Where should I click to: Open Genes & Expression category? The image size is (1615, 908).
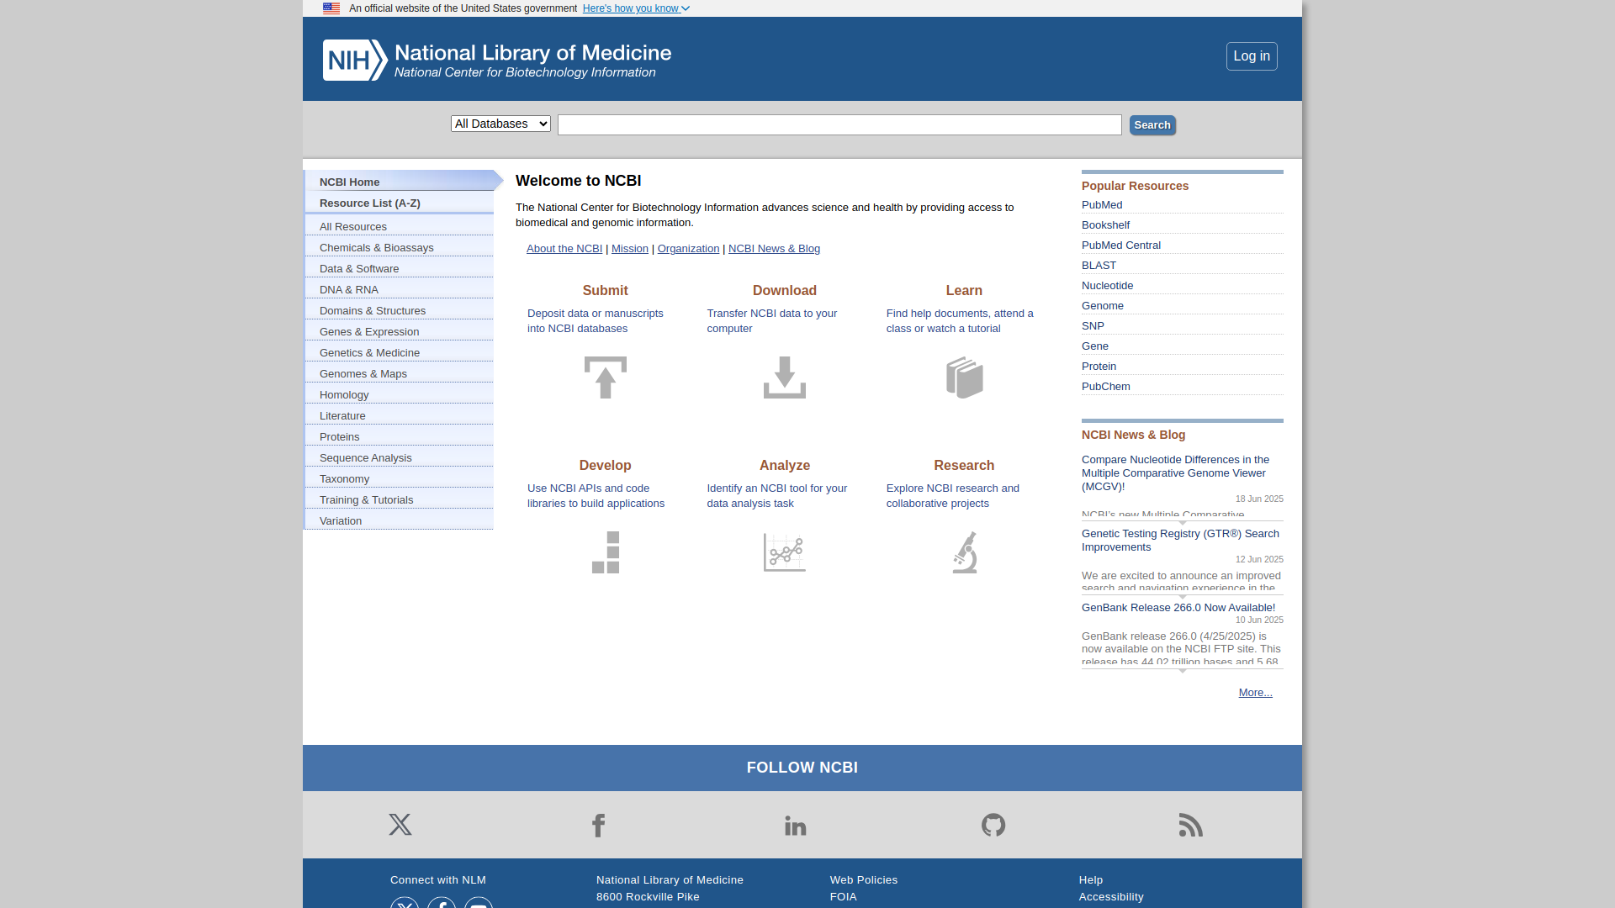click(x=400, y=331)
